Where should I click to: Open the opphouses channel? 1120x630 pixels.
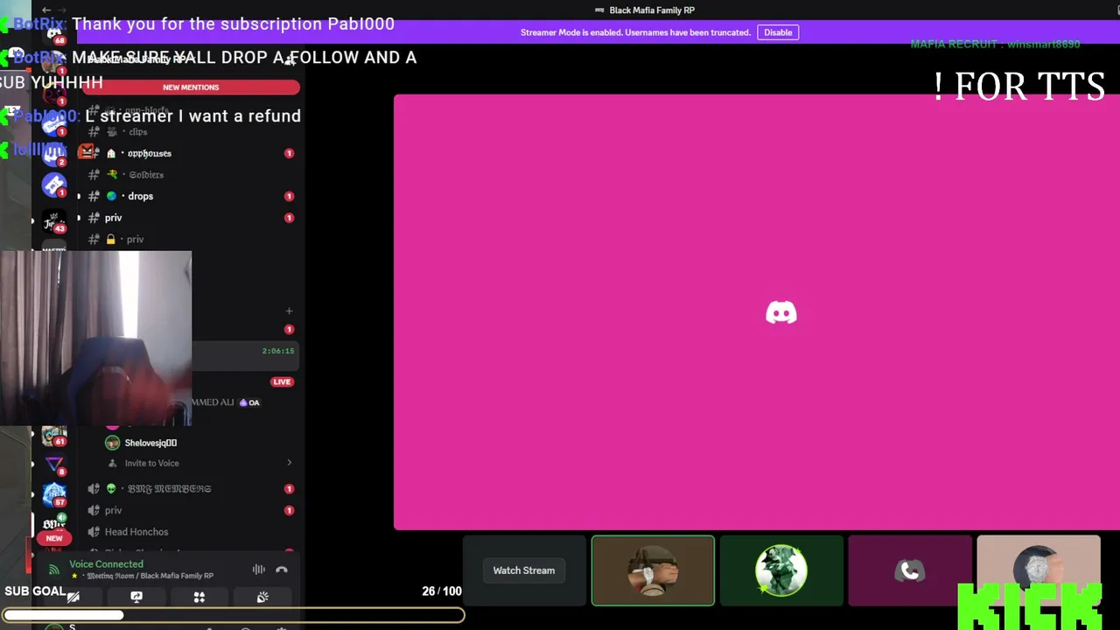[191, 153]
